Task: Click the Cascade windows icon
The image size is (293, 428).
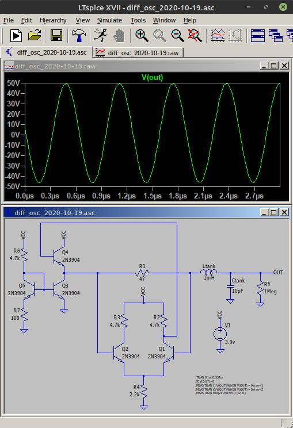Action: point(275,36)
